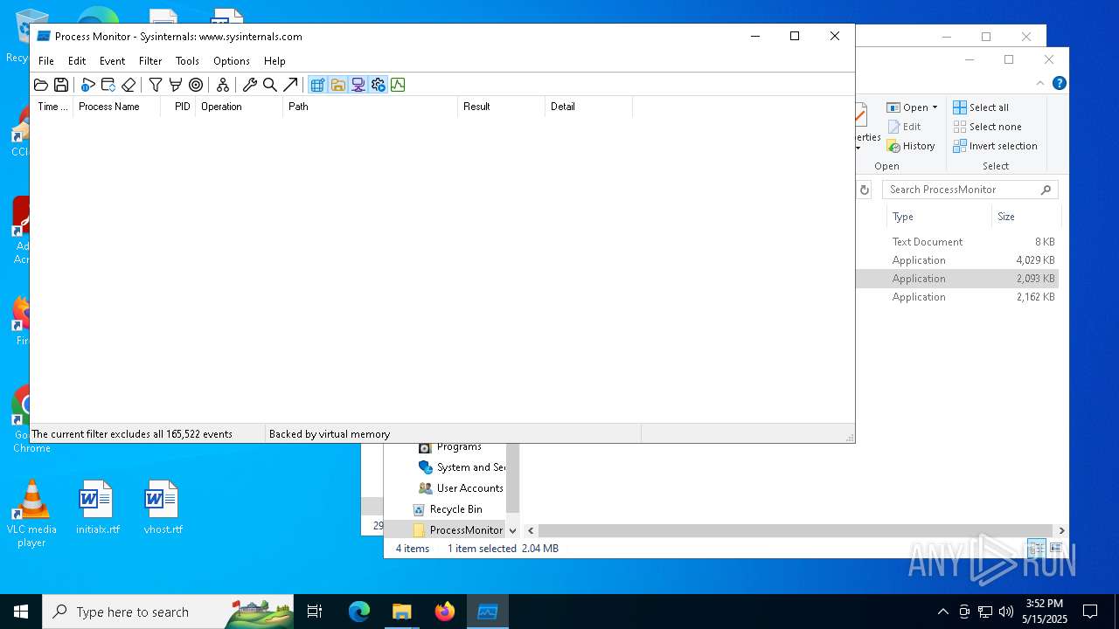1119x629 pixels.
Task: Toggle event Capture in the toolbar
Action: (87, 85)
